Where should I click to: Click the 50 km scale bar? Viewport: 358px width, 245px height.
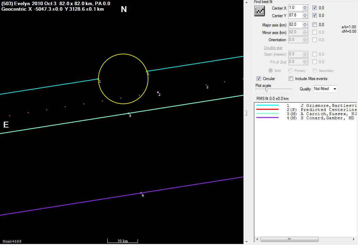[123, 241]
